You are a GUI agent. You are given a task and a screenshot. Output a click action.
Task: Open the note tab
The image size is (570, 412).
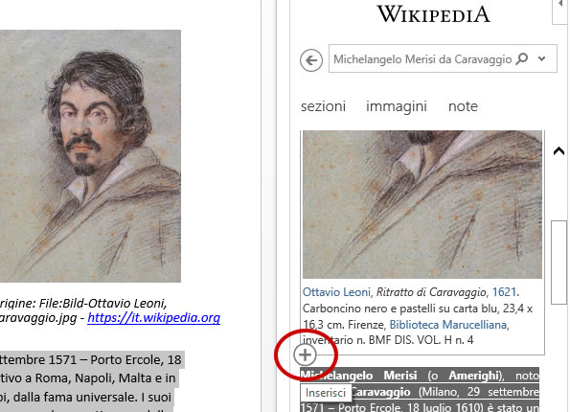coord(463,106)
